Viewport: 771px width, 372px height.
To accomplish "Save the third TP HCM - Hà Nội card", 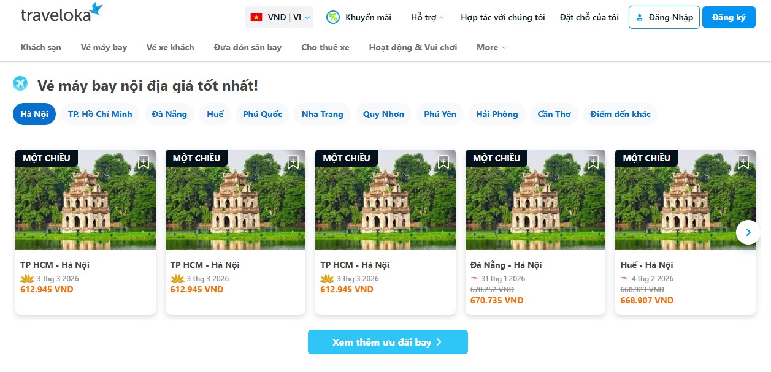I will tap(443, 162).
